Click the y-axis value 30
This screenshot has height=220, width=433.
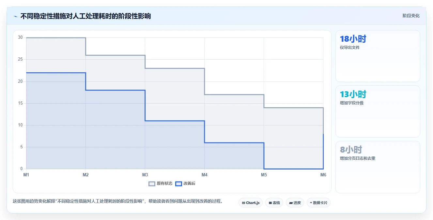20,37
